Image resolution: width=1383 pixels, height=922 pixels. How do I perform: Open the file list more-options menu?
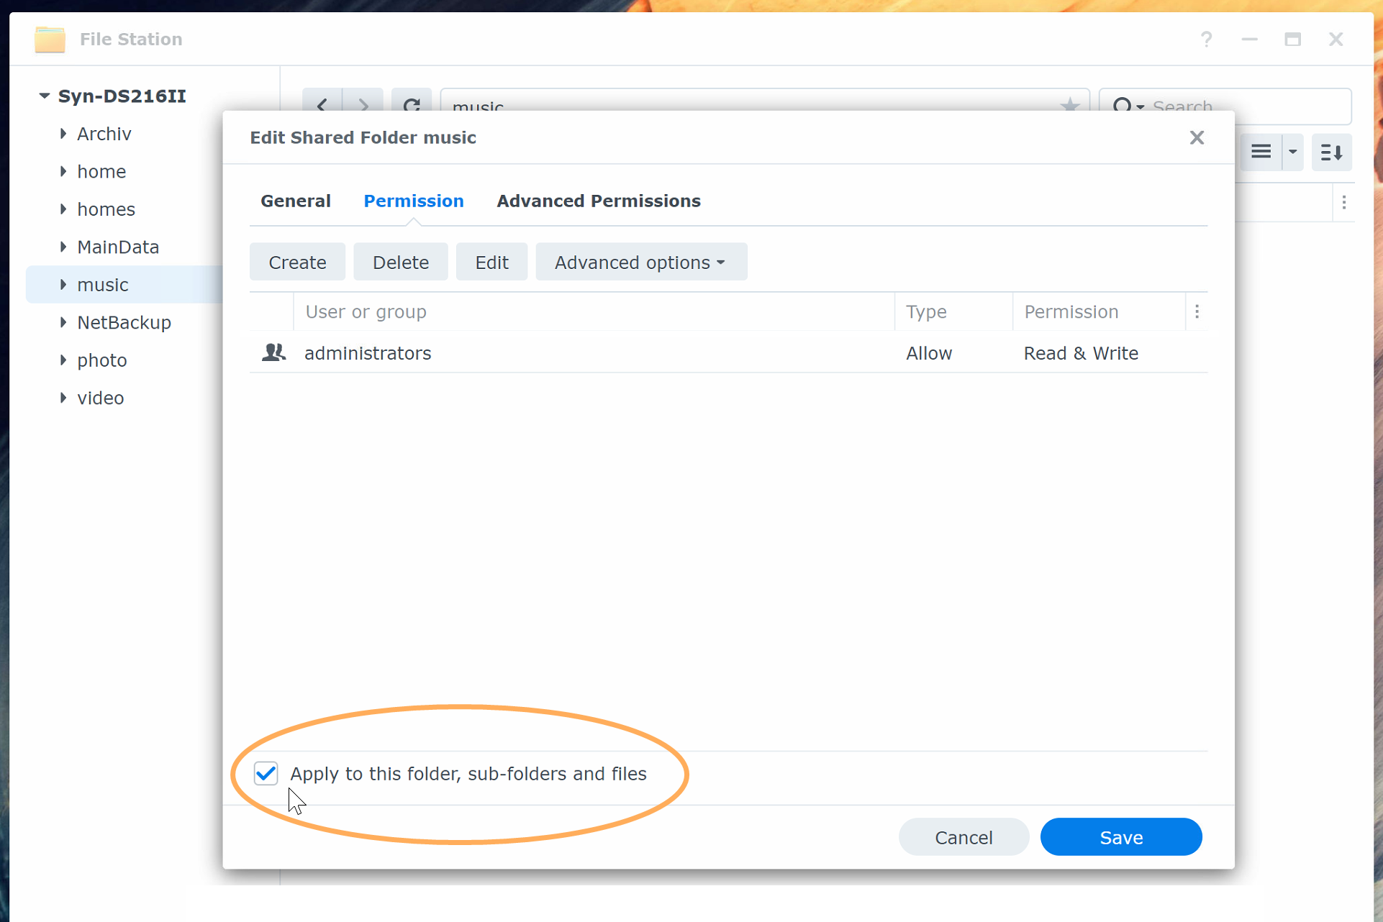[x=1344, y=202]
